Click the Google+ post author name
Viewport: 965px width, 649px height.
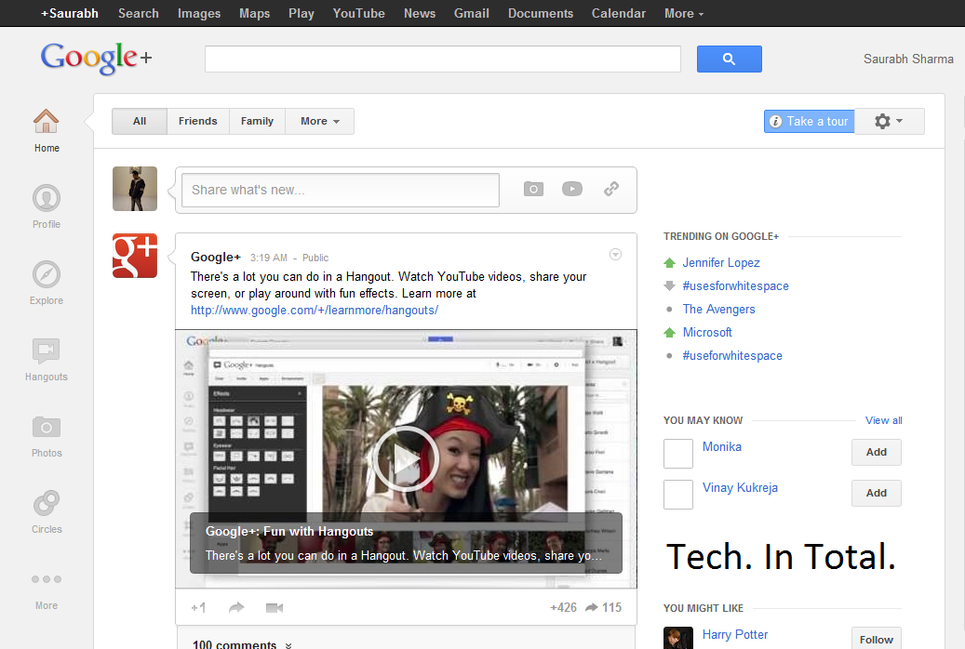215,258
